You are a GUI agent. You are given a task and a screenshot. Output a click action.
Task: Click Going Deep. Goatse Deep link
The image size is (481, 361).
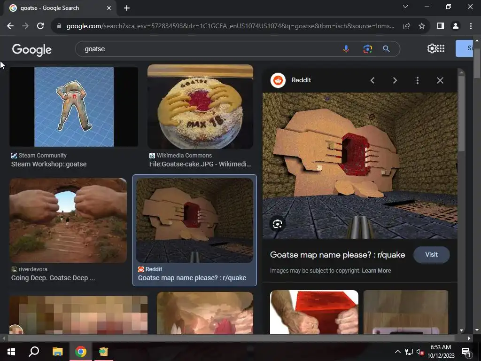pos(53,278)
